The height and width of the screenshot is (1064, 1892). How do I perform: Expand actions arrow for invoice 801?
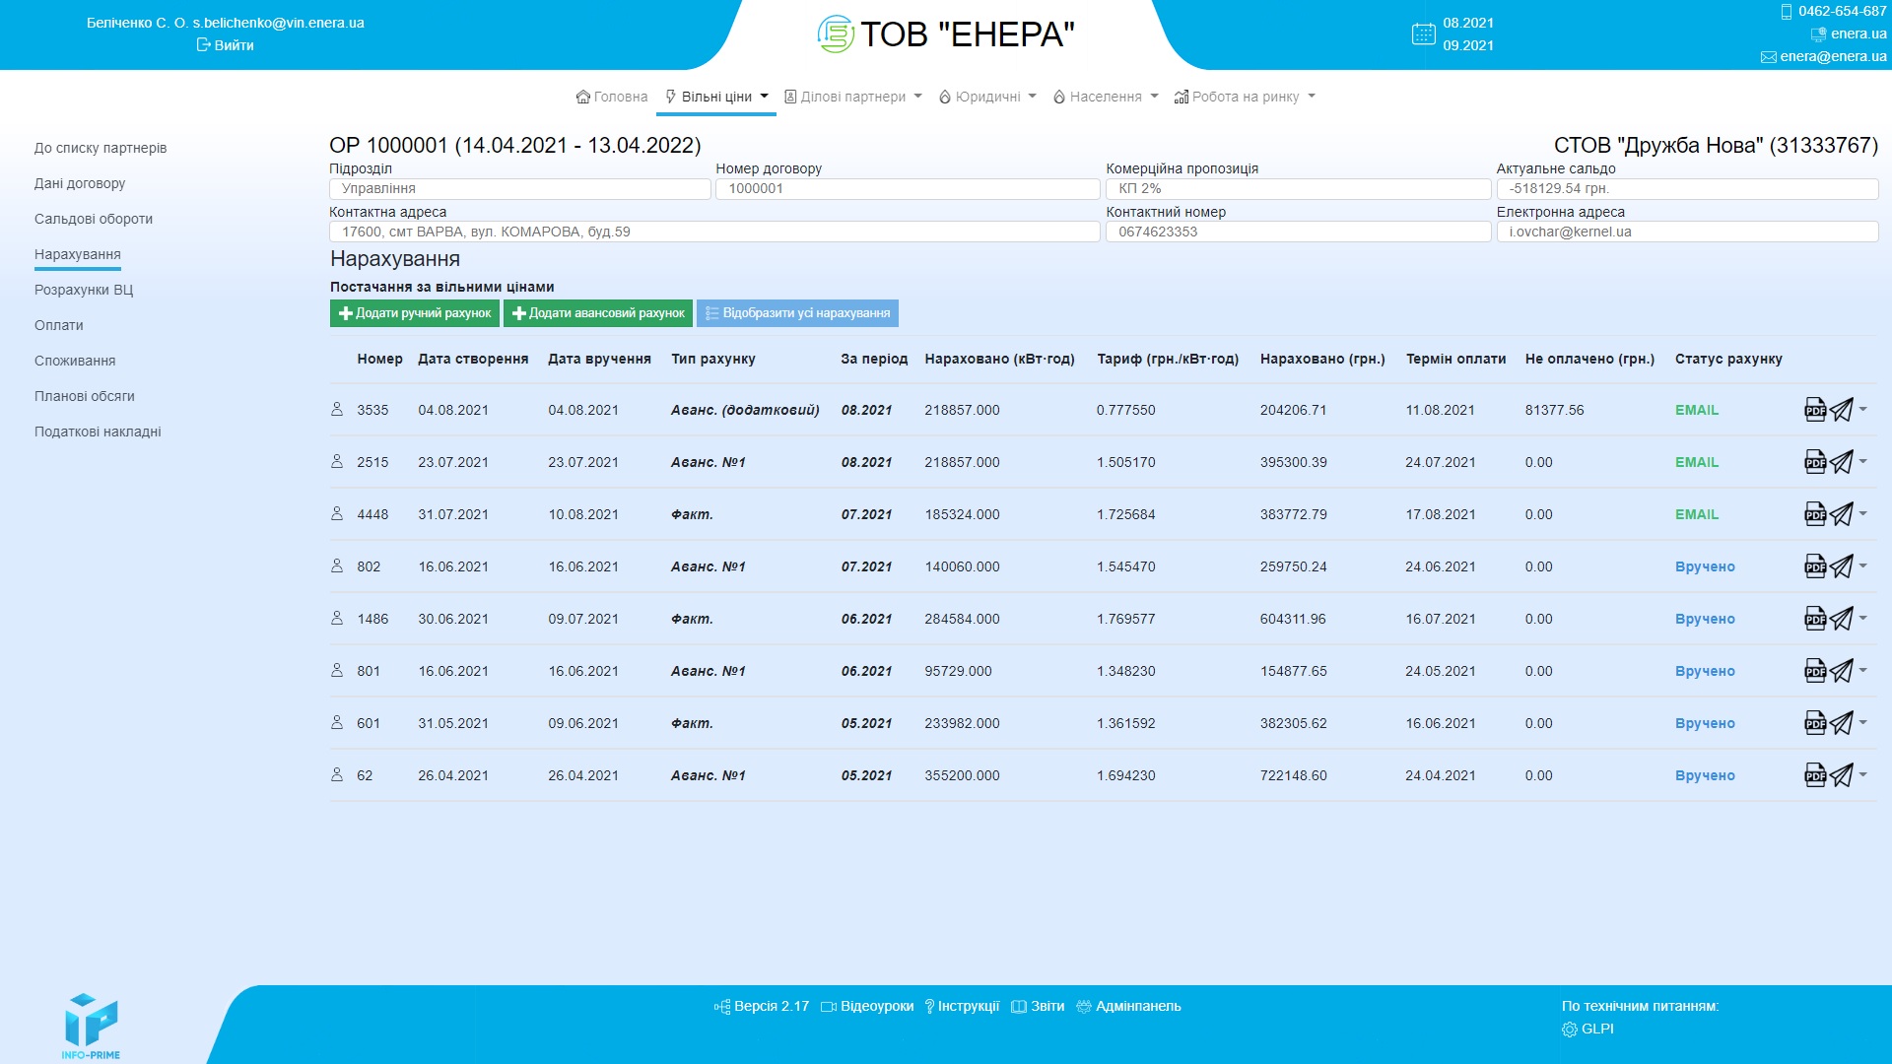coord(1863,670)
